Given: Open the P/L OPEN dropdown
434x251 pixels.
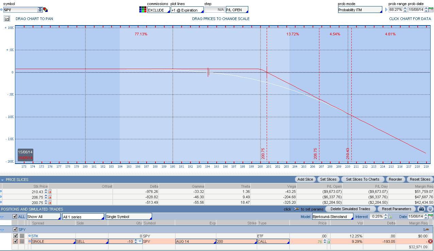Looking at the screenshot, I should coord(237,10).
